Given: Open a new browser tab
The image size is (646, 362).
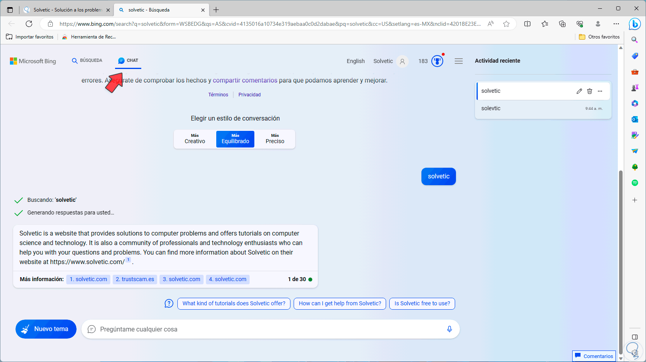Looking at the screenshot, I should point(216,10).
